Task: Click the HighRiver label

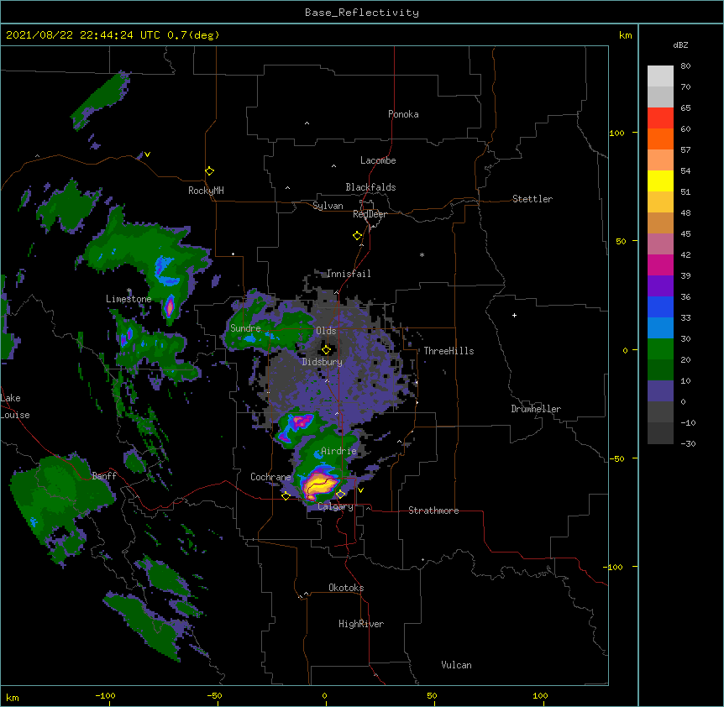Action: tap(361, 624)
